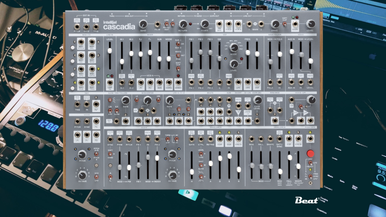Click the VCF MODE selector knob
Image resolution: width=386 pixels, height=217 pixels.
point(234,47)
